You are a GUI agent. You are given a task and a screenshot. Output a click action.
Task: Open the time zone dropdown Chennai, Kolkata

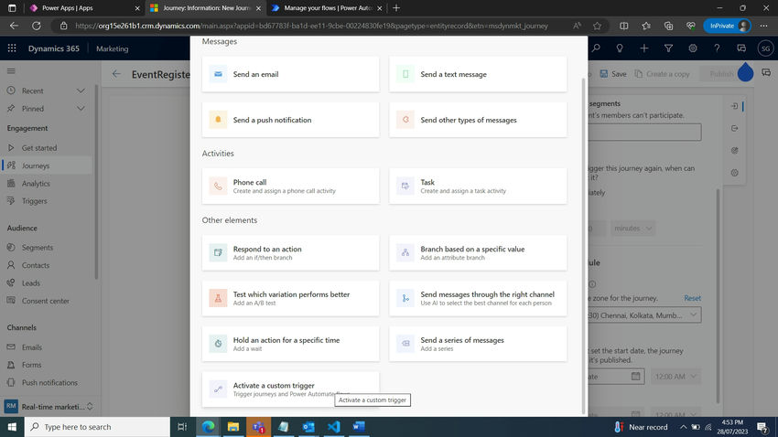(x=644, y=315)
